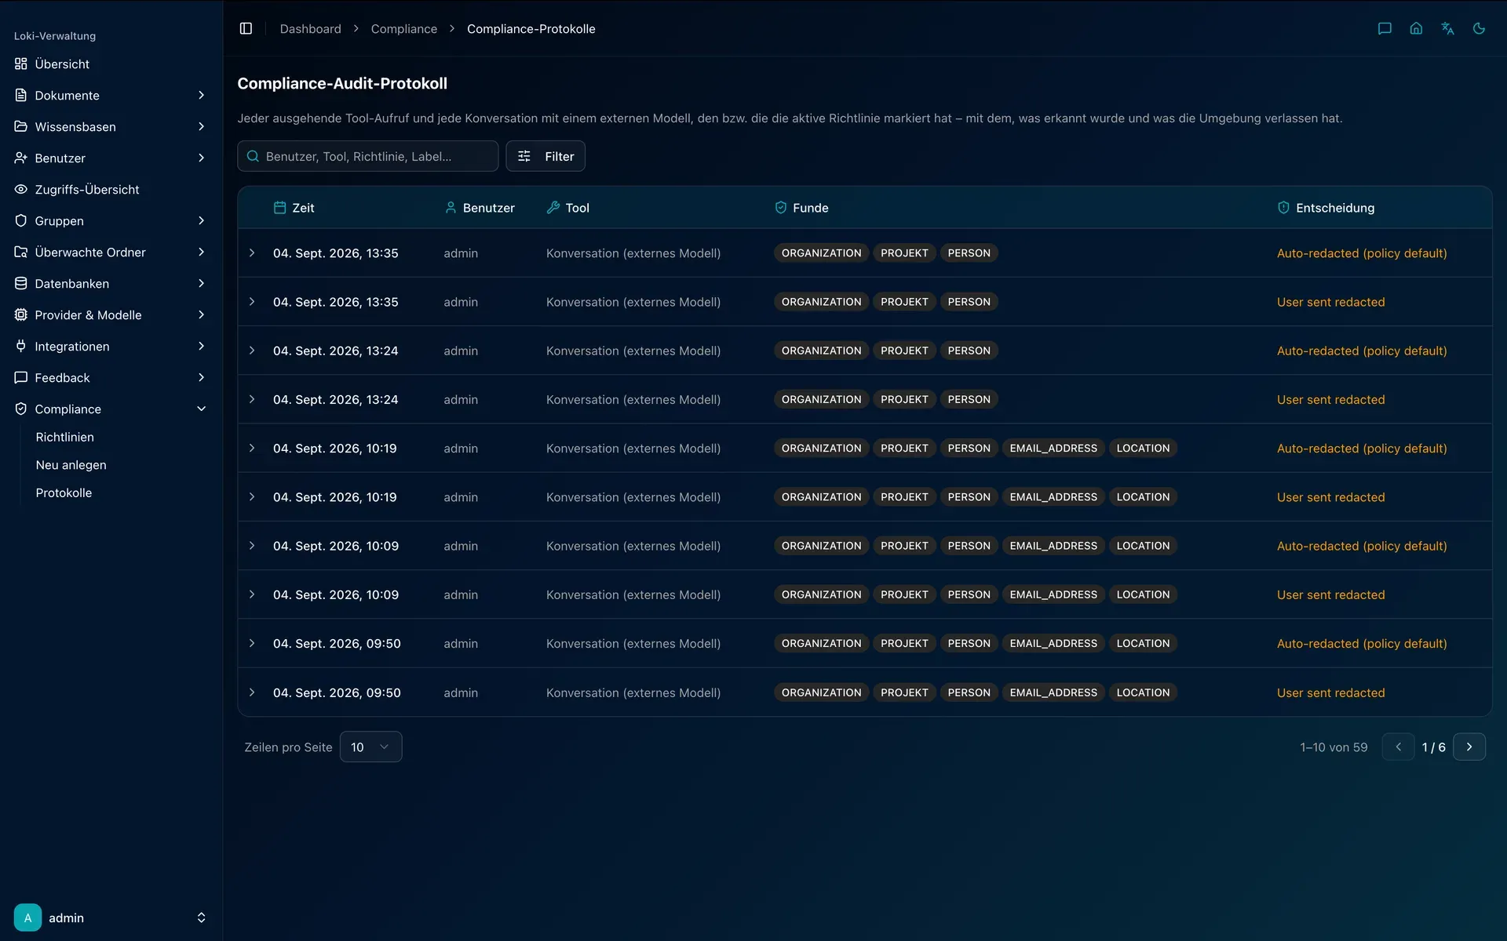Click the Benutzer user-plus icon

click(21, 158)
